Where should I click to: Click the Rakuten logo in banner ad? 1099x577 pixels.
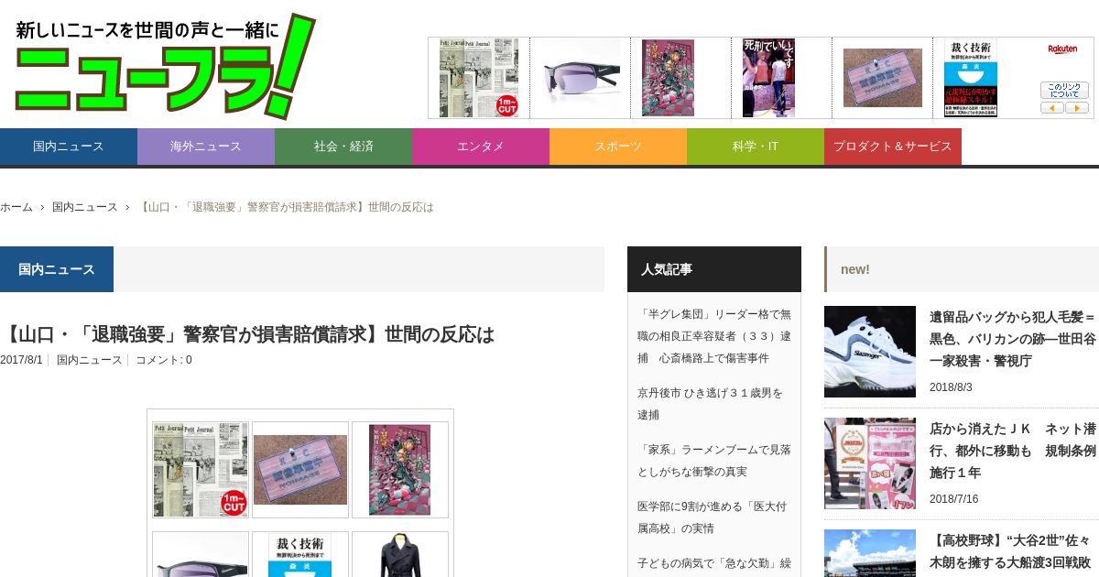[1062, 49]
